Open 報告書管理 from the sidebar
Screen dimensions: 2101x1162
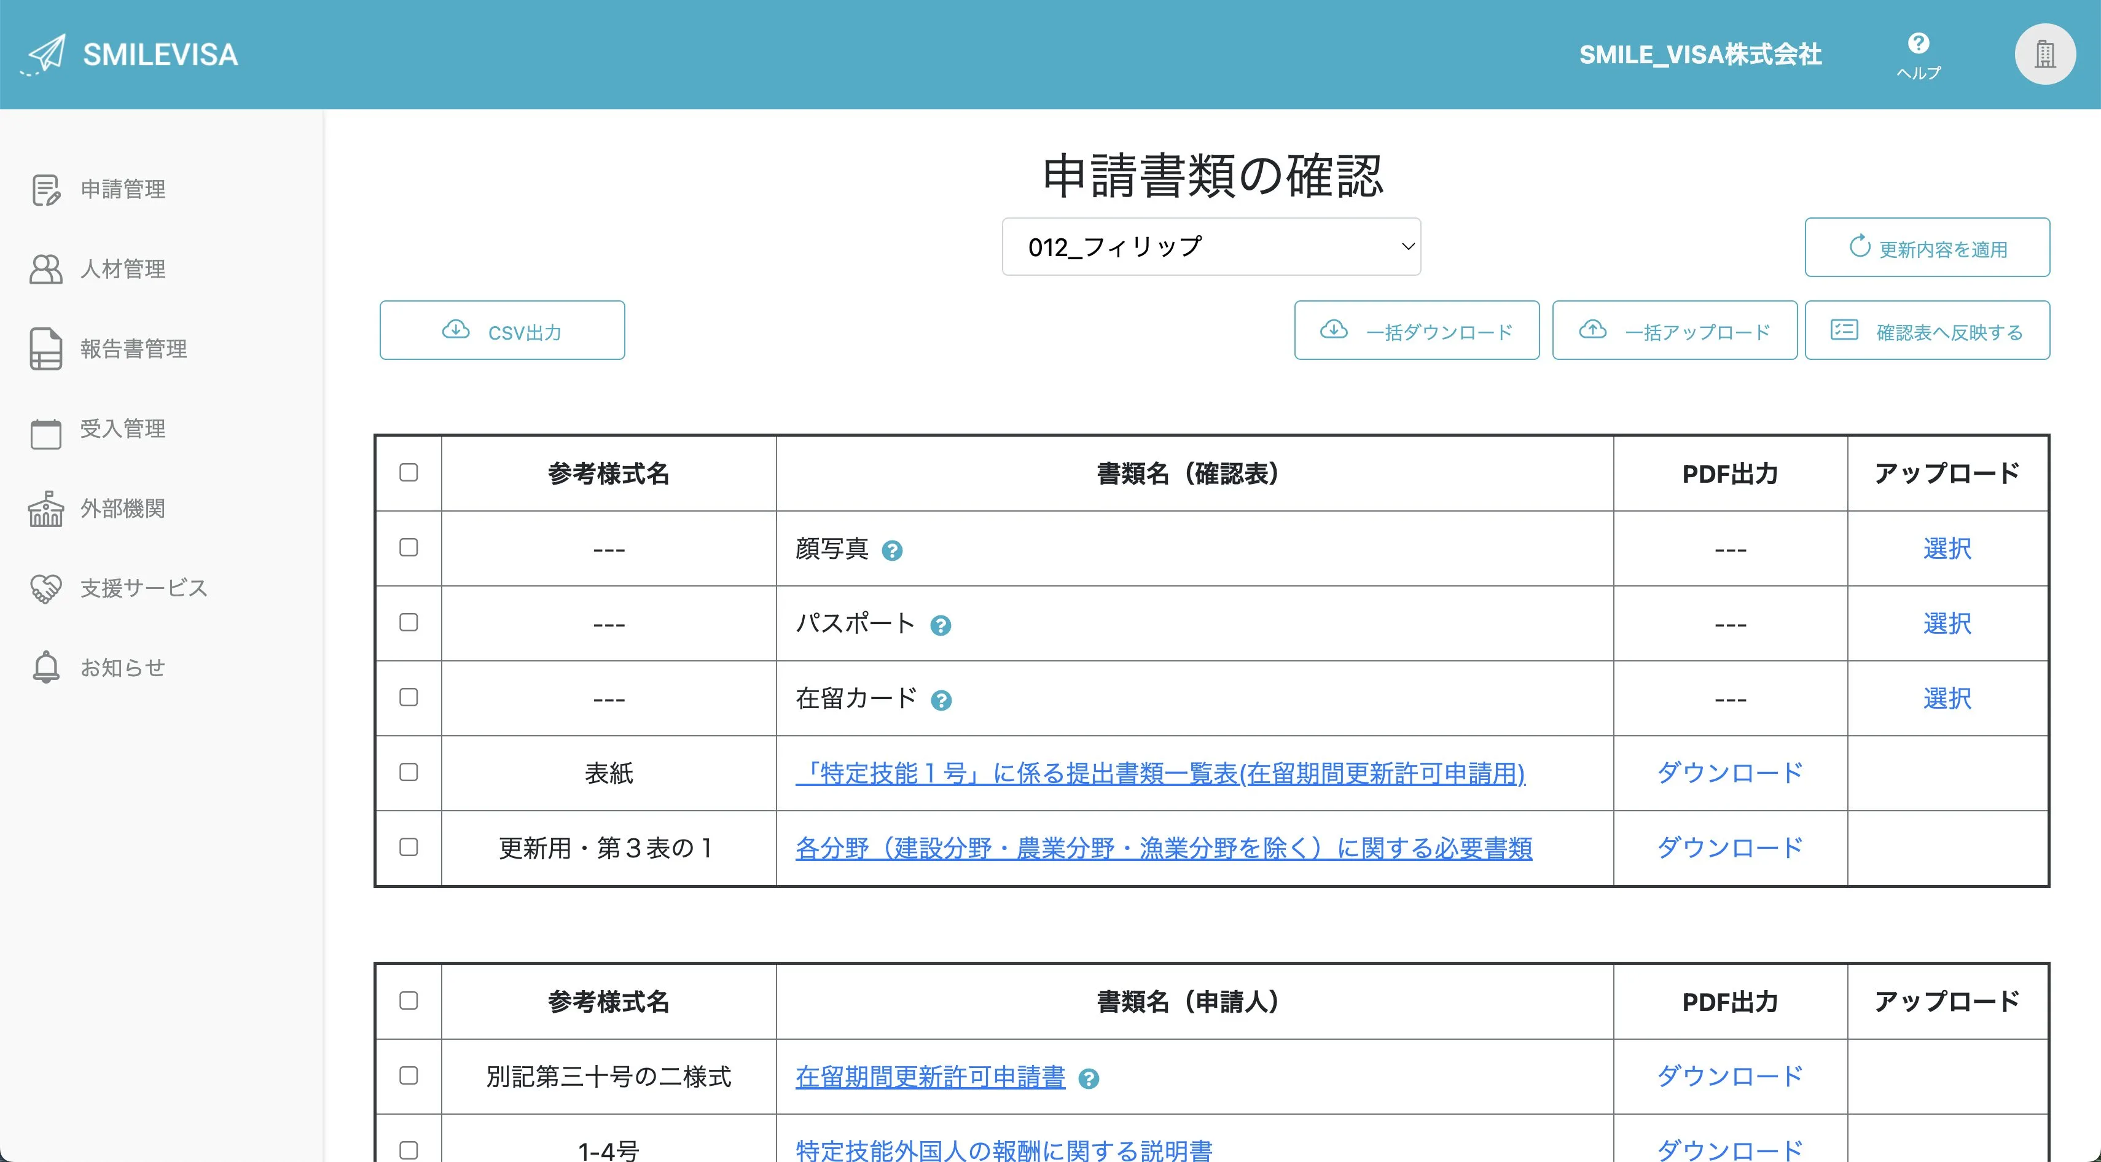pyautogui.click(x=132, y=349)
